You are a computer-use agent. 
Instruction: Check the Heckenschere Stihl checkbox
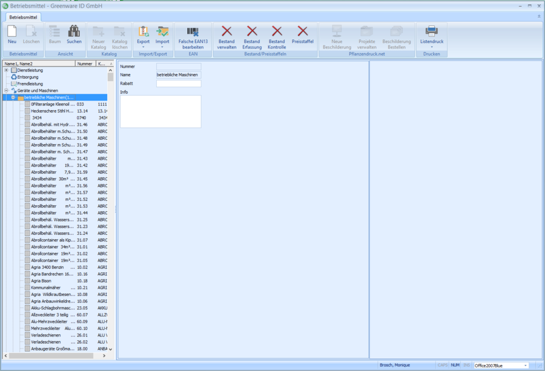pos(27,111)
